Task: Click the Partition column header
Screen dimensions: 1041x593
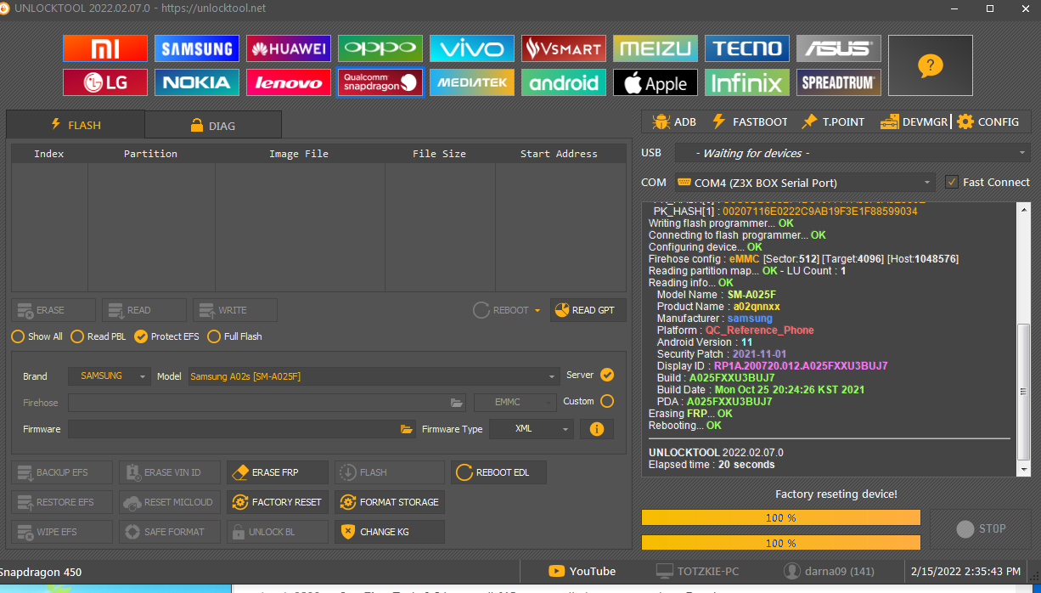Action: pyautogui.click(x=151, y=154)
